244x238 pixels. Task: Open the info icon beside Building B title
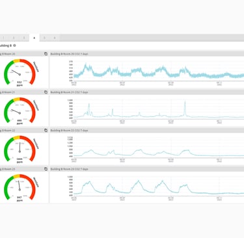point(14,46)
